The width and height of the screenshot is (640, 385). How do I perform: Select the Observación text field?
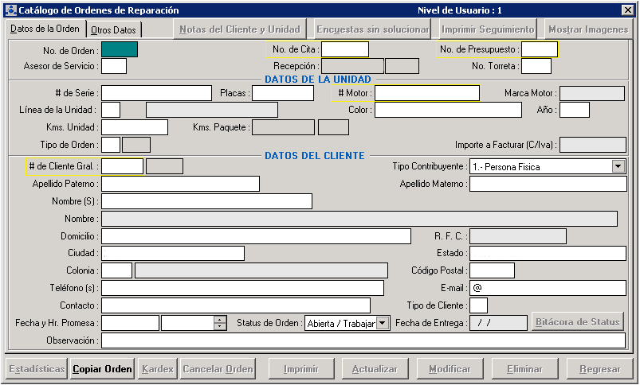363,340
